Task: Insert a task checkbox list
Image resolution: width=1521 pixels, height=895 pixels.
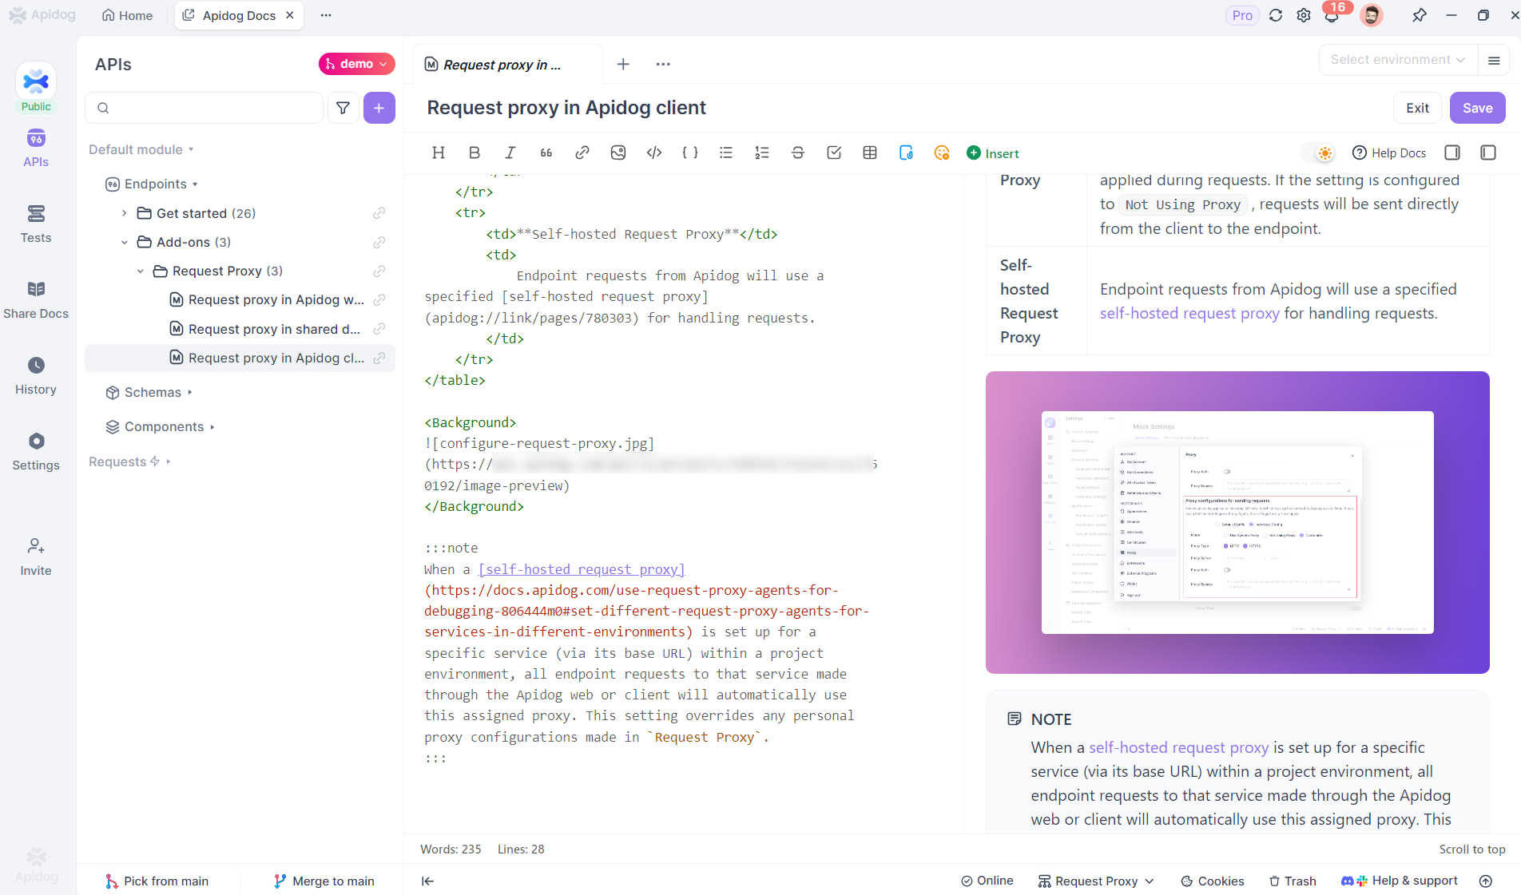Action: point(834,152)
